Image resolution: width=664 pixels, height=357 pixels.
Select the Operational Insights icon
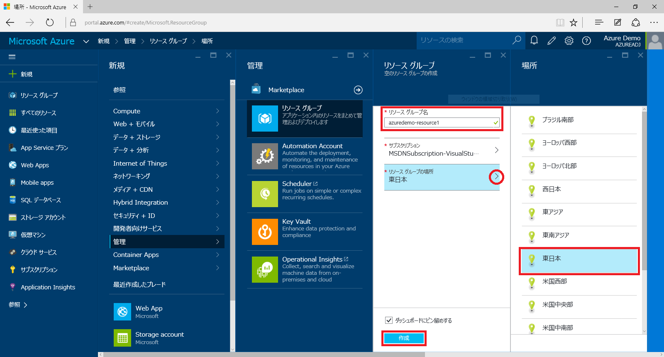point(265,269)
